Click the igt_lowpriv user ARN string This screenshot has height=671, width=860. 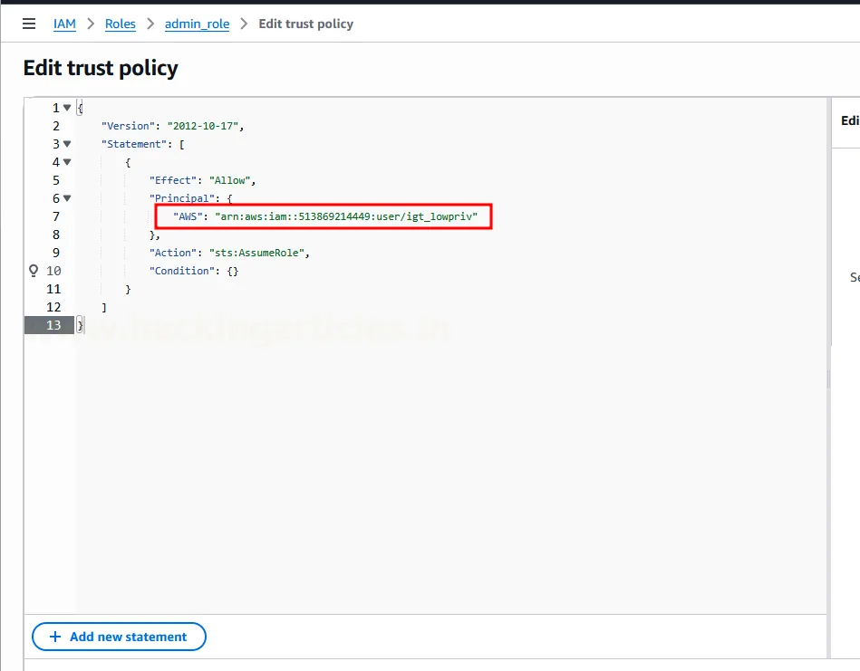click(x=345, y=216)
